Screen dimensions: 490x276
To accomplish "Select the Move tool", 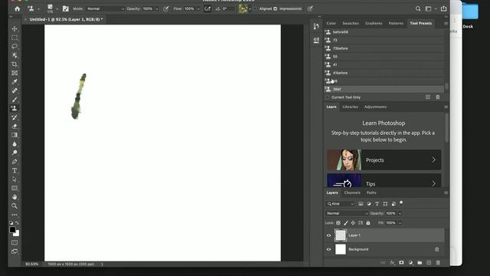I will (x=15, y=29).
